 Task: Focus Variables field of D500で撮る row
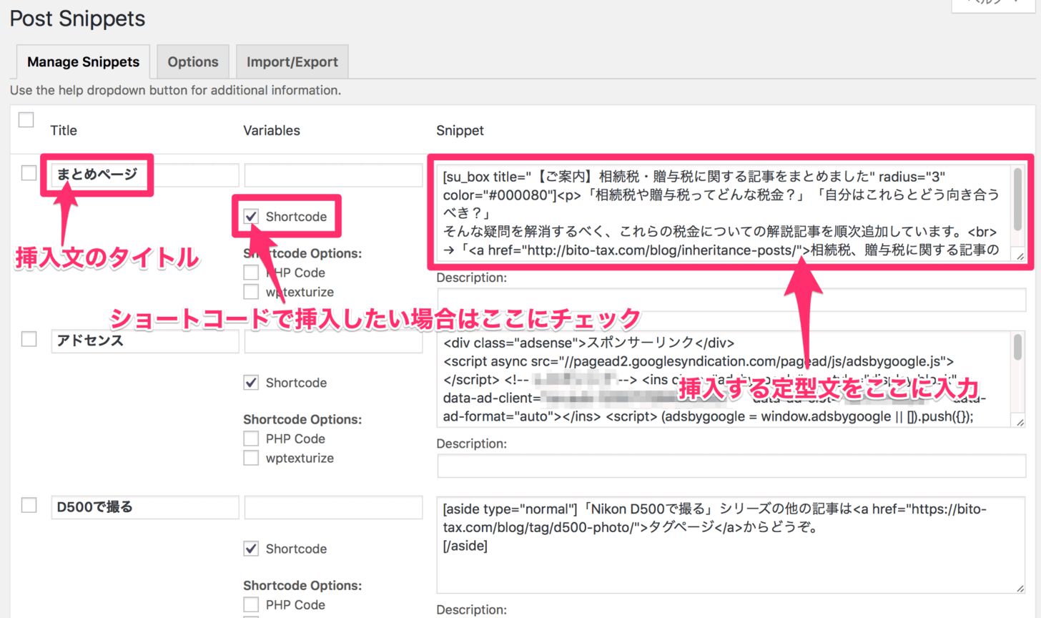click(333, 507)
